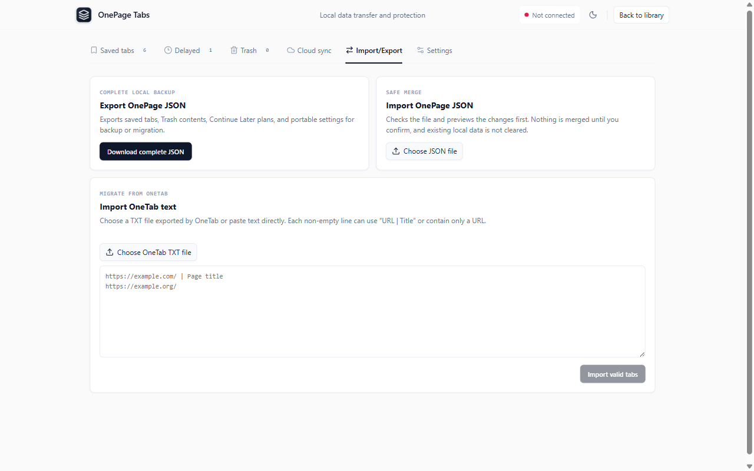The width and height of the screenshot is (754, 471).
Task: Click the Delayed count badge 1
Action: point(210,50)
